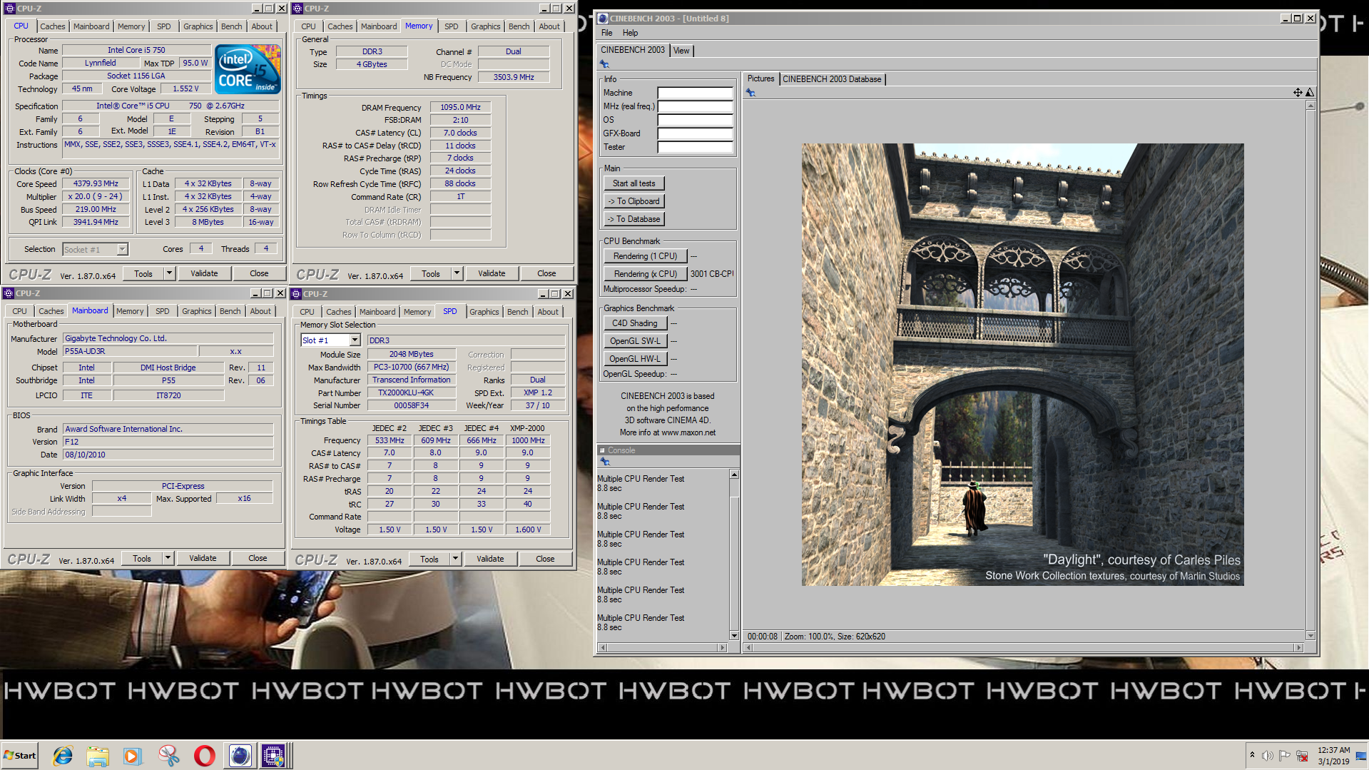
Task: Click the zoom triangle icon in Pictures
Action: click(1310, 93)
